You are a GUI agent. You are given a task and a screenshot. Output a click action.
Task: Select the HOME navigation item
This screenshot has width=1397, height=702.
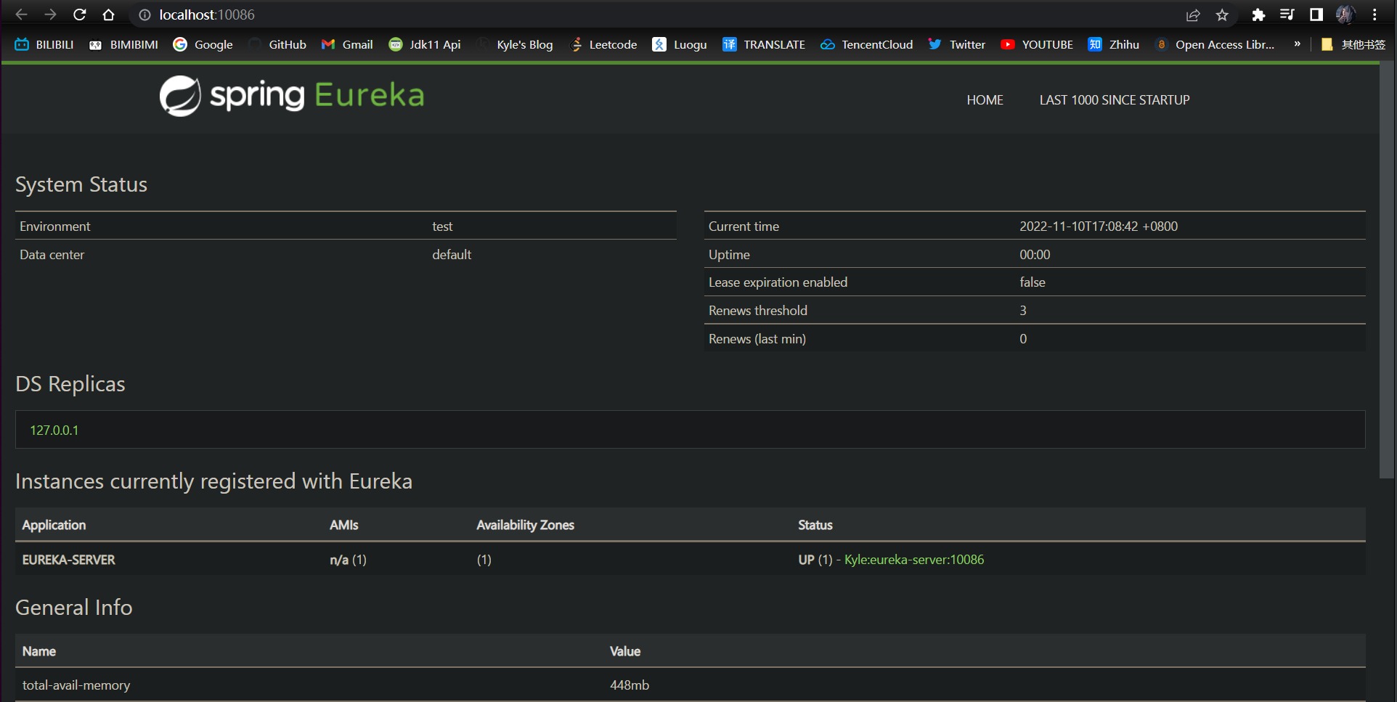pos(985,99)
